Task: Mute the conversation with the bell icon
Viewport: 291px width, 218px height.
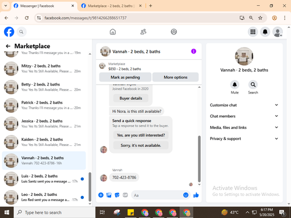Action: pyautogui.click(x=235, y=85)
